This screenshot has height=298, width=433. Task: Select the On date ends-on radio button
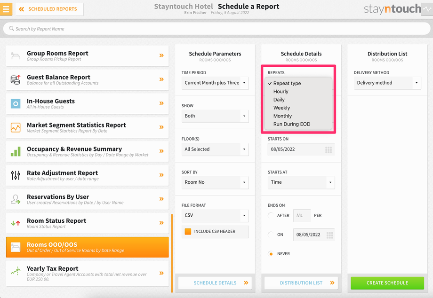click(271, 235)
